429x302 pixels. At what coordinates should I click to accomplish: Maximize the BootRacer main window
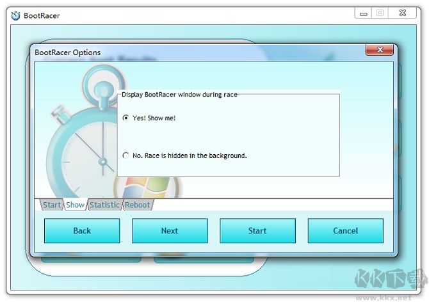pyautogui.click(x=380, y=13)
